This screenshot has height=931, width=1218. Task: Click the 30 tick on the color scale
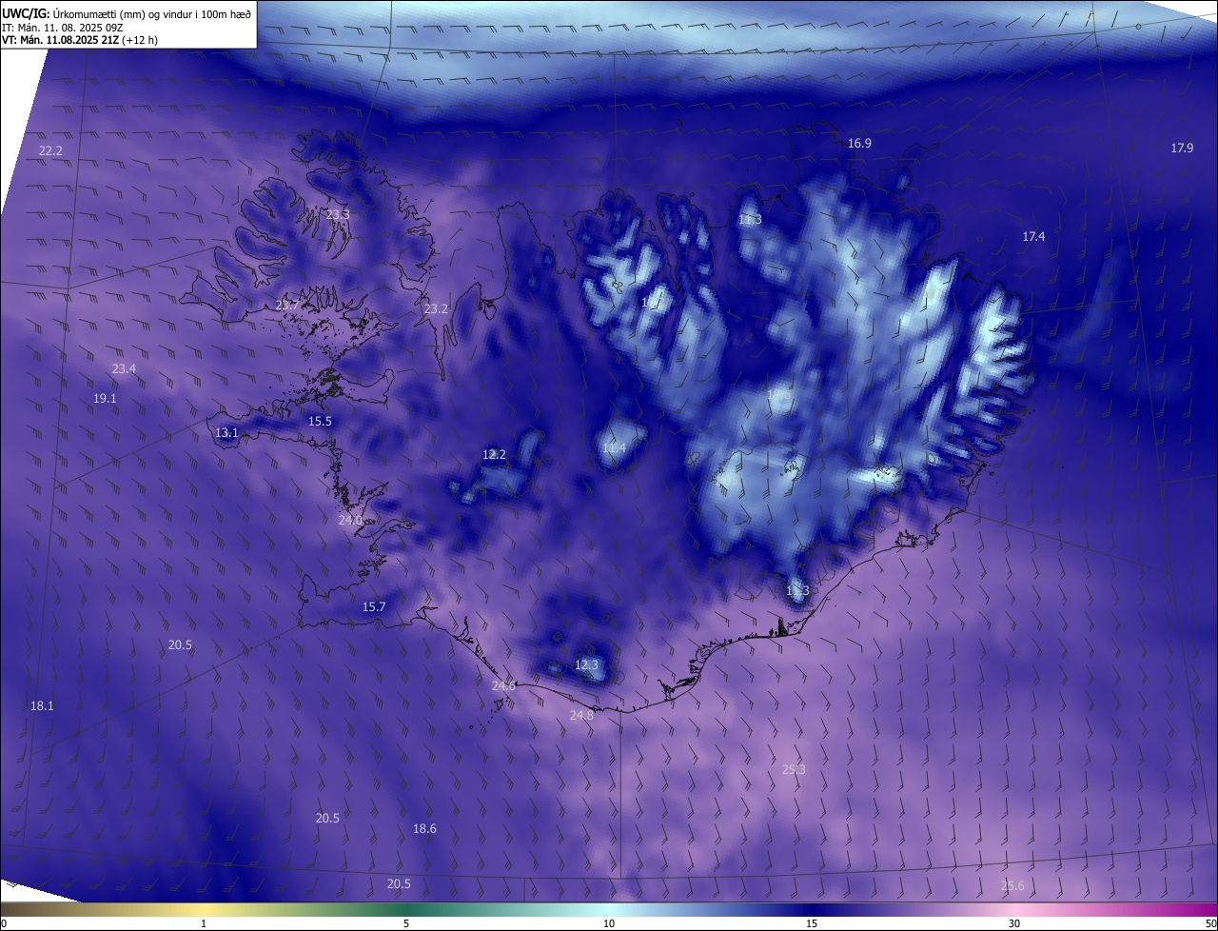click(x=1014, y=924)
